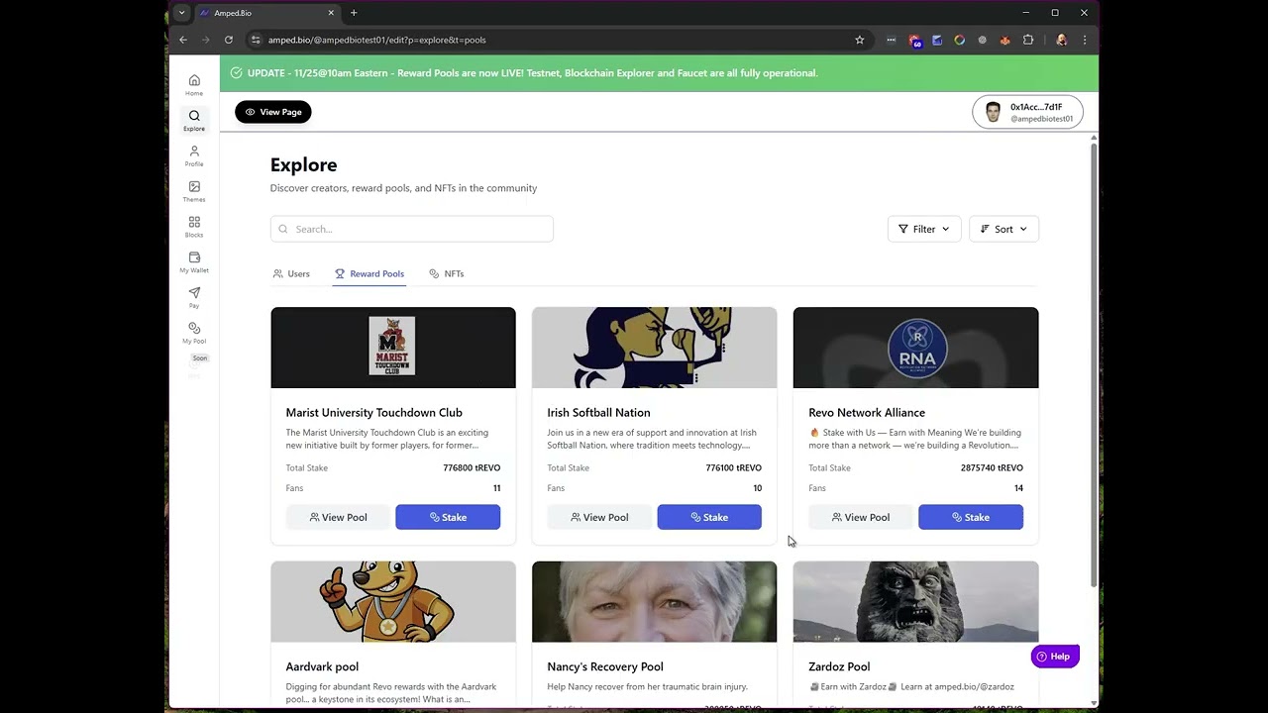Stake in Irish Softball Nation pool
Screen dimensions: 1268x713
tap(709, 517)
